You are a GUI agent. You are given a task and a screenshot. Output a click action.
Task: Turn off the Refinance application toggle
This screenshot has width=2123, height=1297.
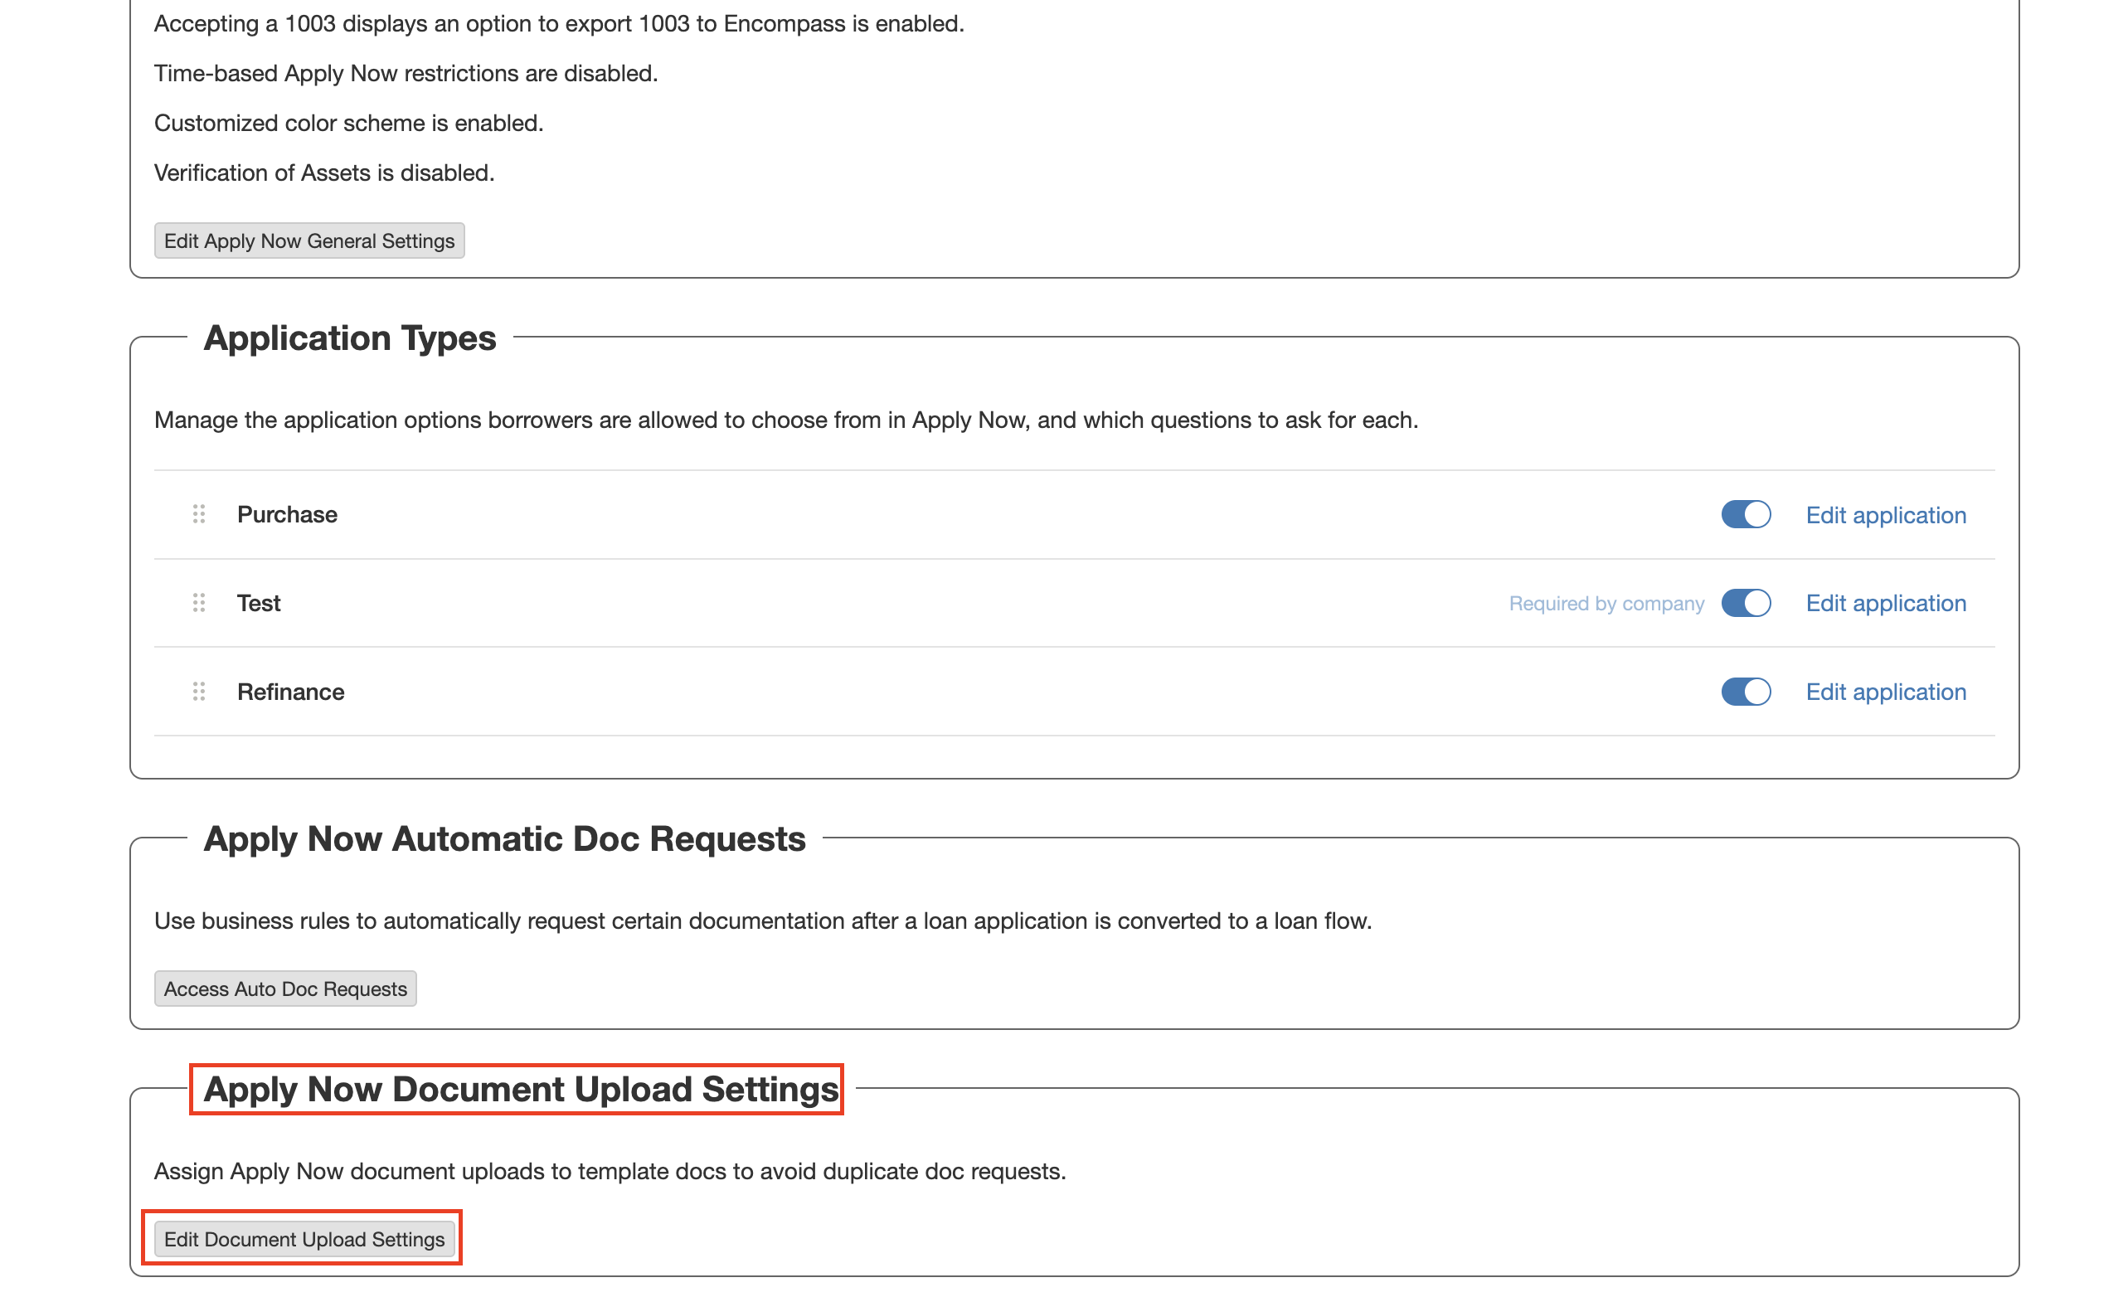1746,692
